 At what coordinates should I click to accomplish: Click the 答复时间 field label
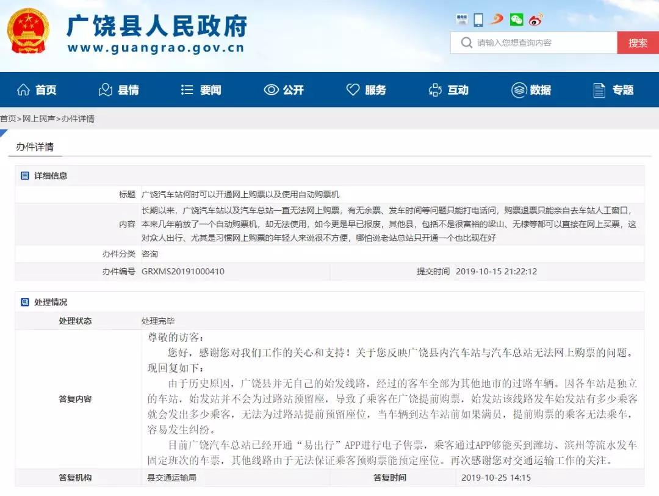pyautogui.click(x=389, y=478)
